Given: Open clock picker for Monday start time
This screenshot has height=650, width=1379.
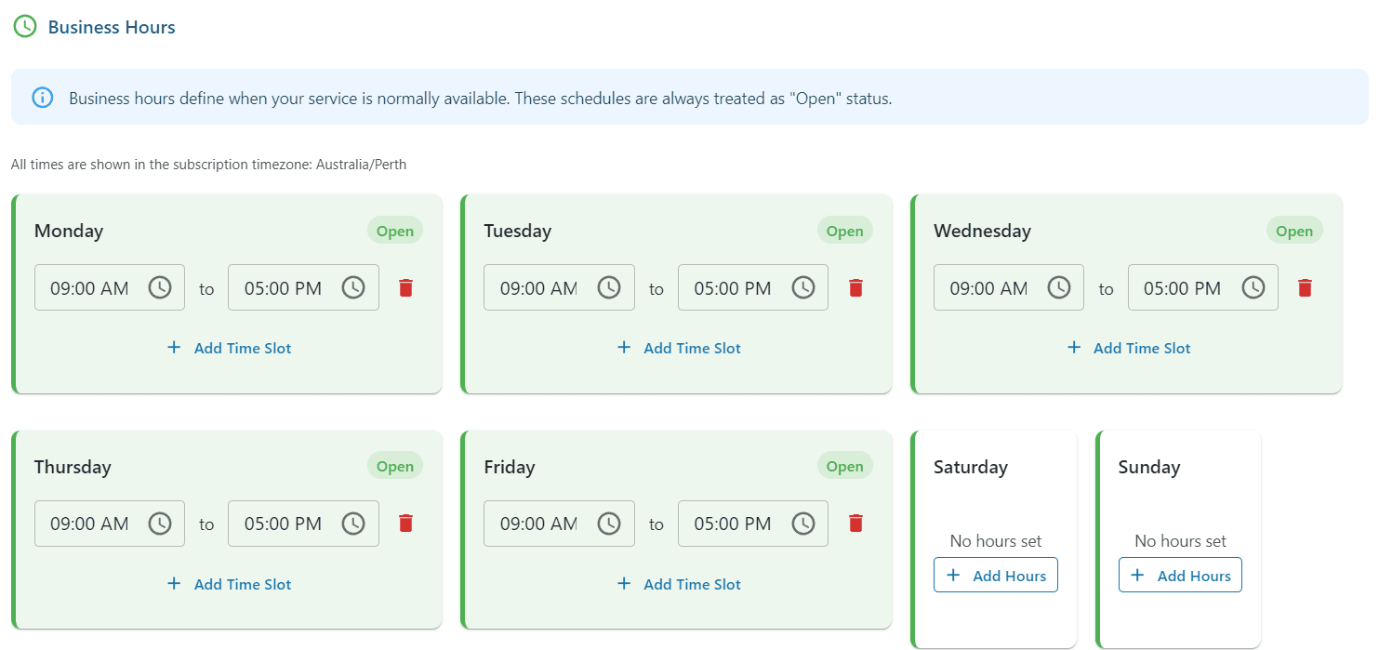Looking at the screenshot, I should [x=160, y=287].
